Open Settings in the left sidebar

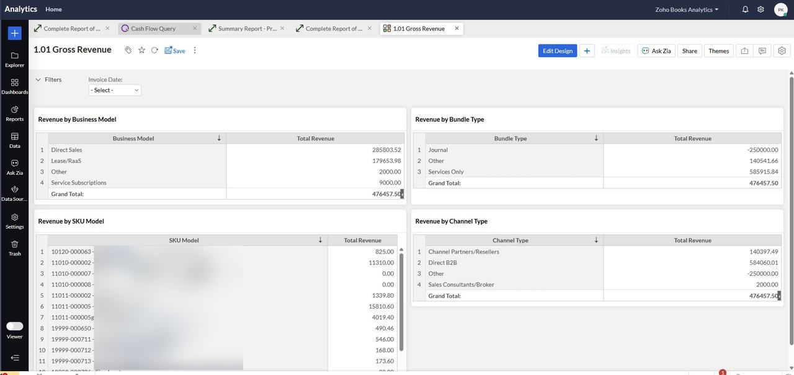[14, 221]
